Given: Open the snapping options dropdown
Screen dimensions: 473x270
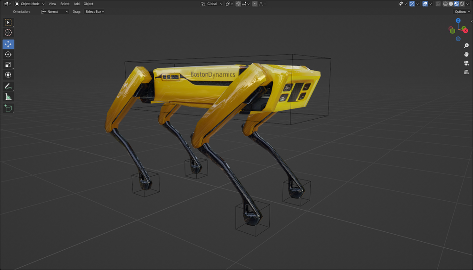Looking at the screenshot, I should pyautogui.click(x=246, y=4).
